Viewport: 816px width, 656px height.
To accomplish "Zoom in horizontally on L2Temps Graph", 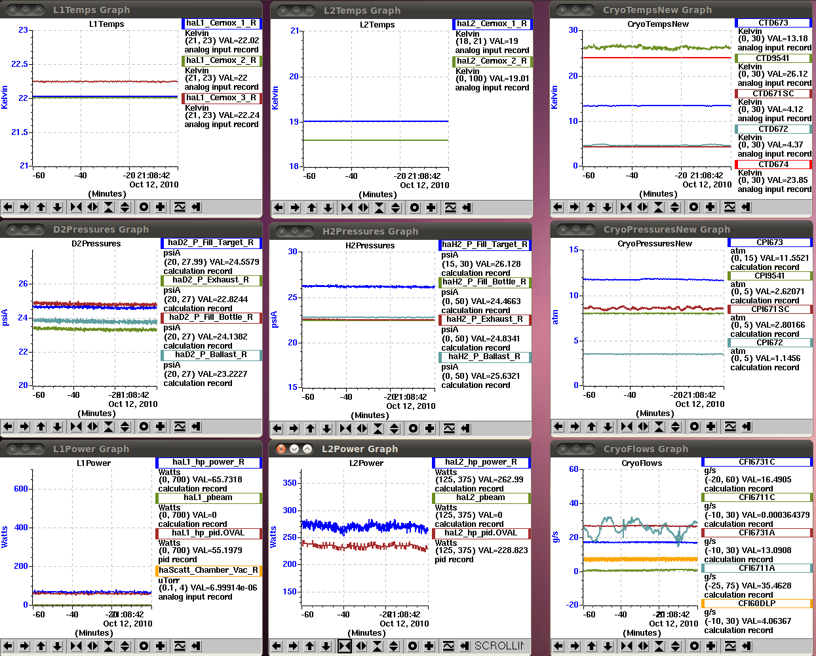I will pos(347,208).
